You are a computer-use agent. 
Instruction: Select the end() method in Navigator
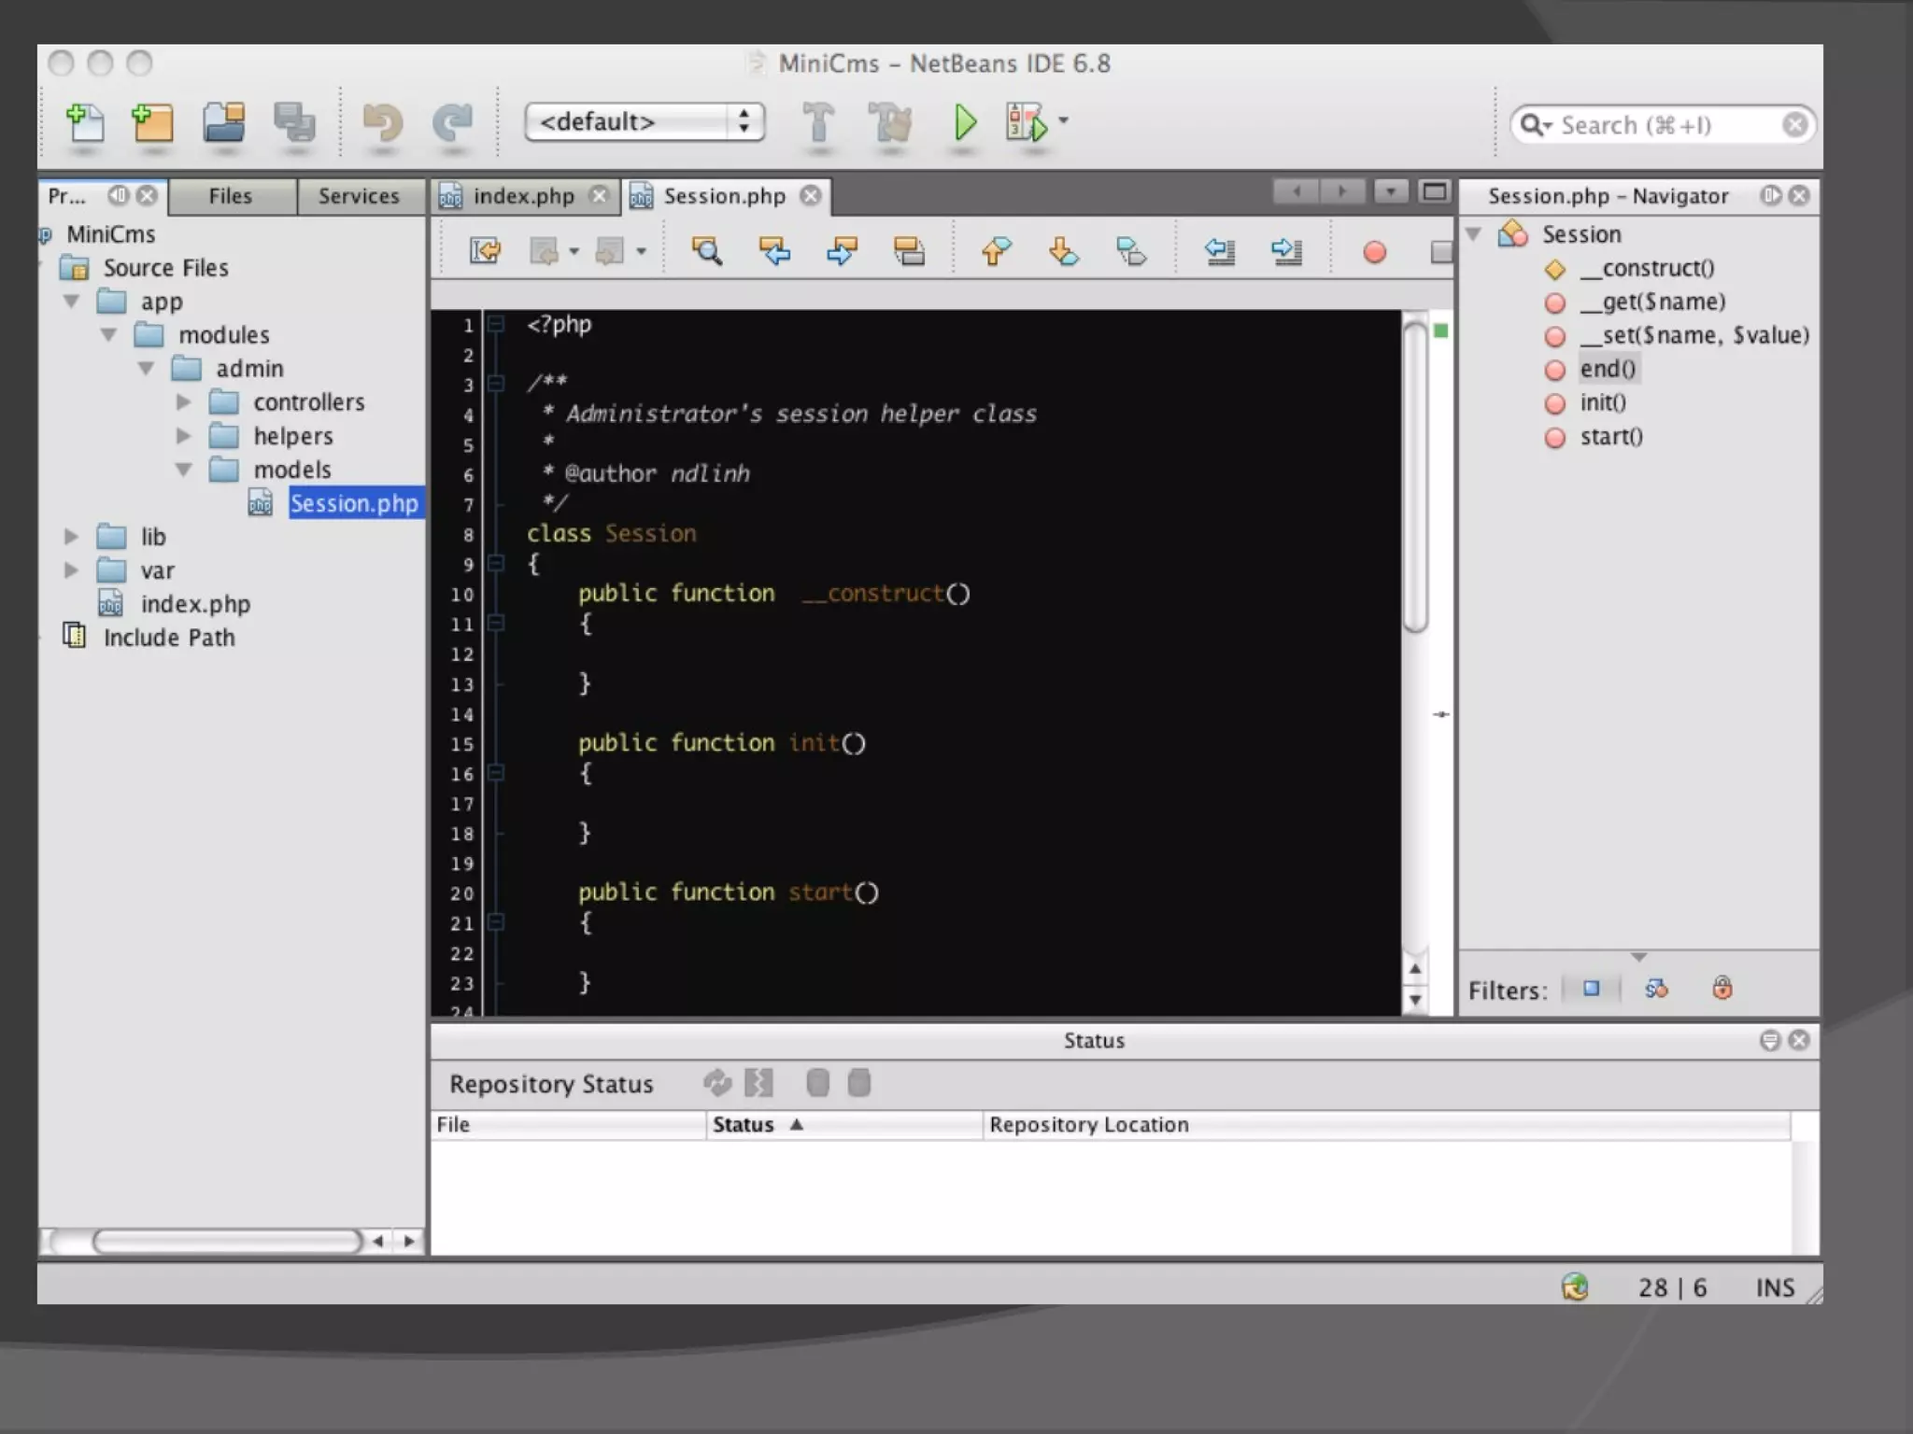coord(1608,369)
